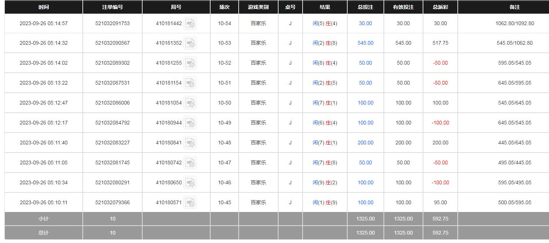Click the 注单编号 column header
This screenshot has width=549, height=243.
click(x=112, y=7)
